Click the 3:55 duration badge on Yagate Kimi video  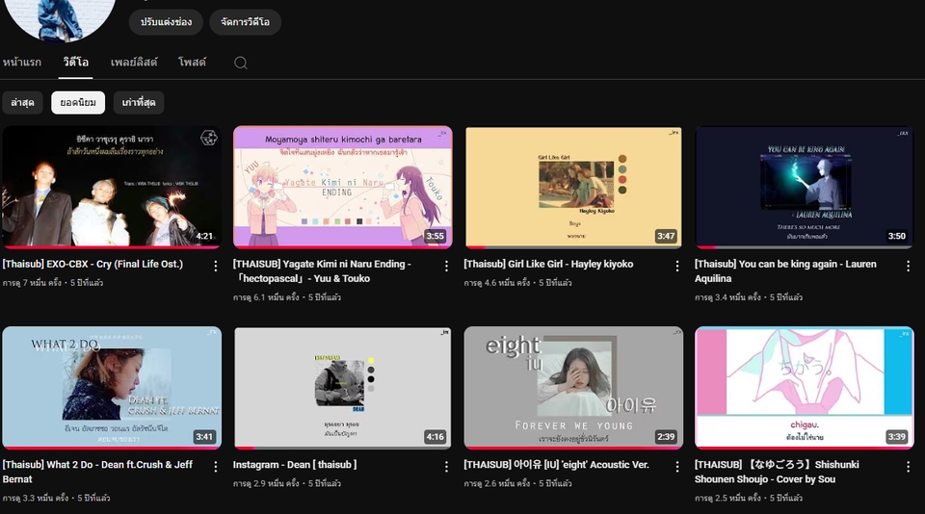point(435,236)
